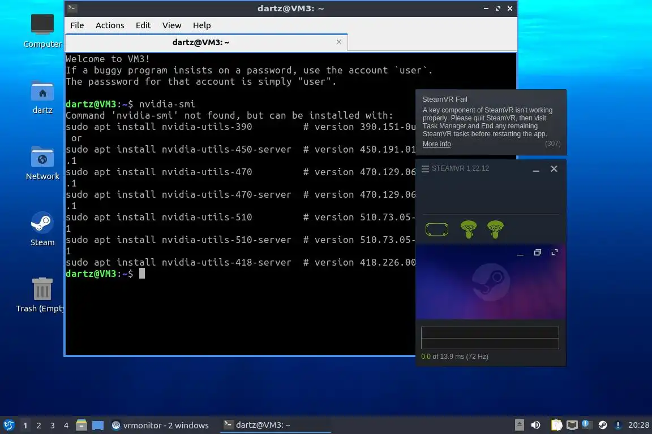Open vrmonitor - 2 windows taskbar group
Viewport: 652px width, 434px height.
tap(161, 426)
